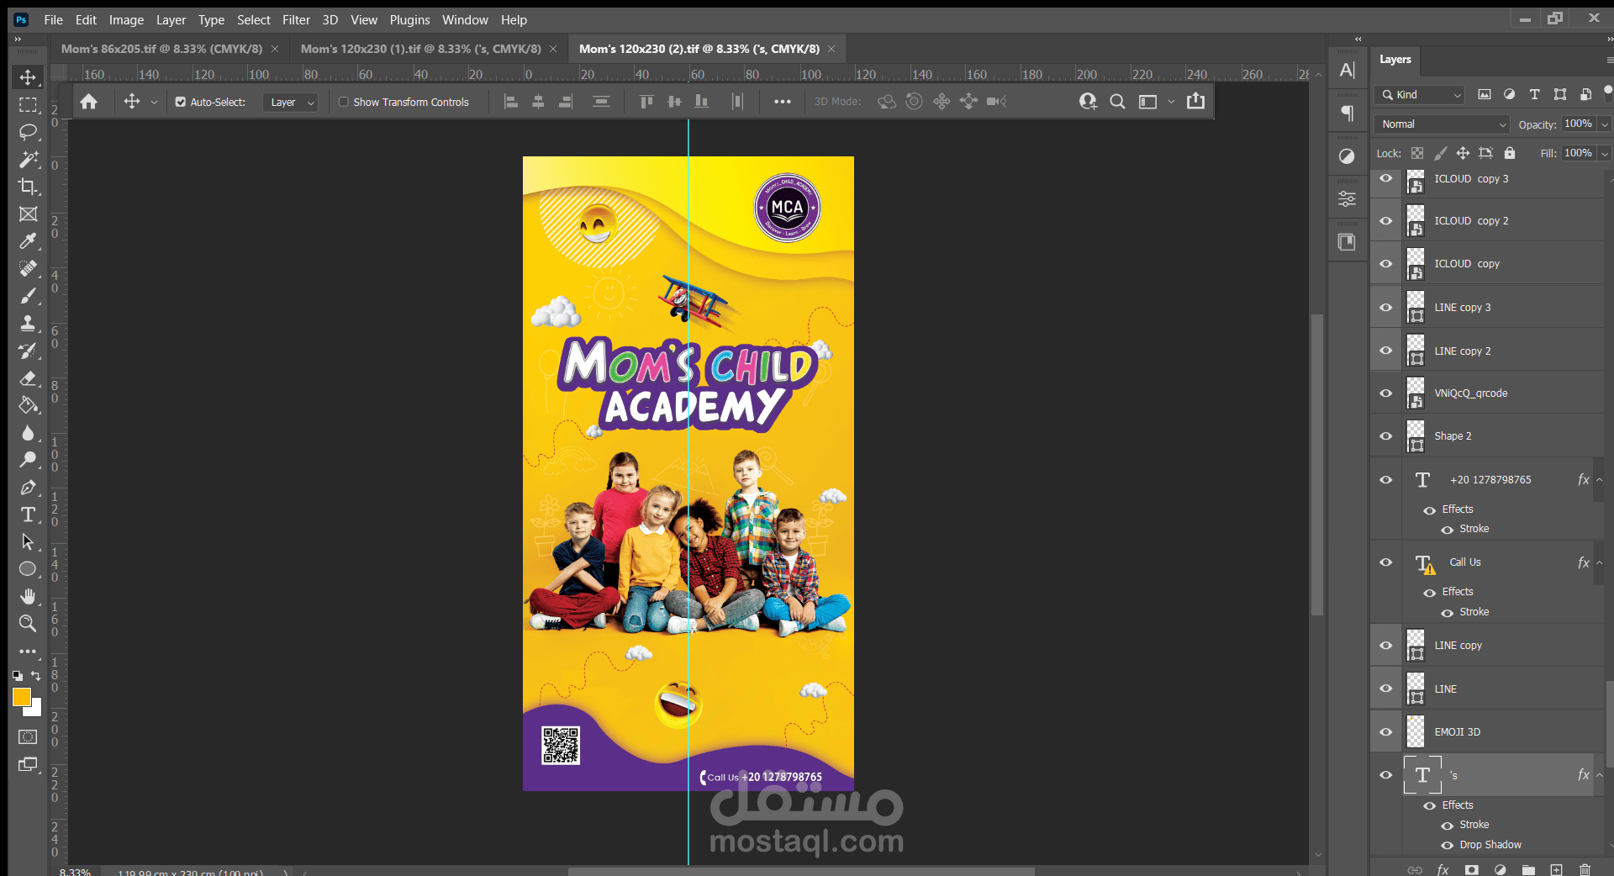The height and width of the screenshot is (876, 1614).
Task: Hide the LINE copy 2 layer
Action: pyautogui.click(x=1386, y=351)
